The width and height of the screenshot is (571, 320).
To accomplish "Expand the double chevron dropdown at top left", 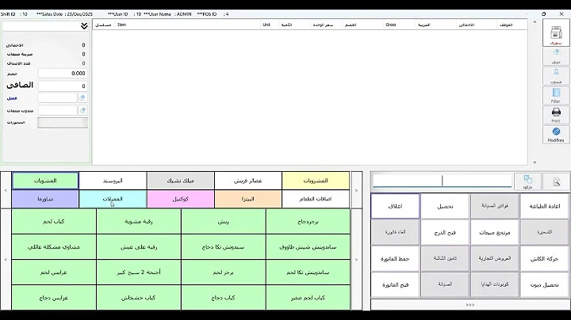I will click(84, 26).
